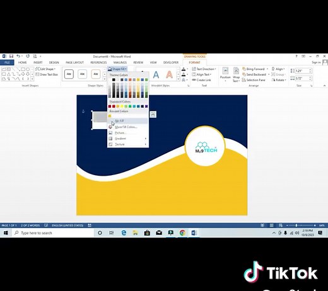Pick black from Theme Colors
328x291 pixels.
pos(114,79)
